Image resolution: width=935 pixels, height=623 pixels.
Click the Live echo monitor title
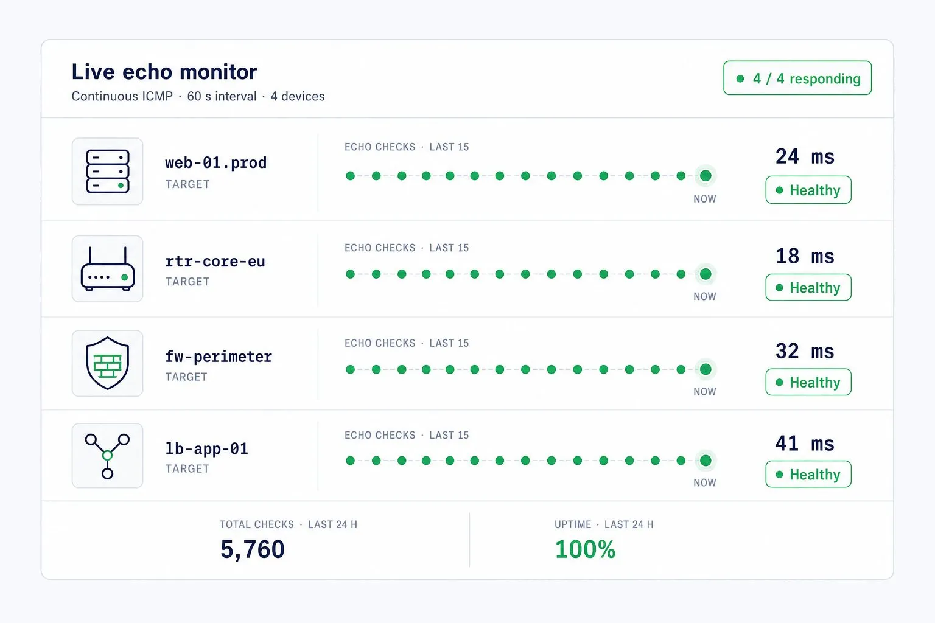(x=164, y=72)
